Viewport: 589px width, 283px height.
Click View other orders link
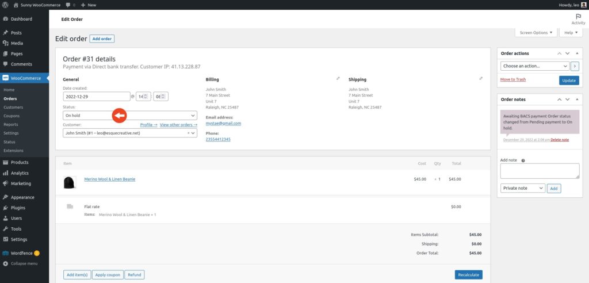(178, 125)
